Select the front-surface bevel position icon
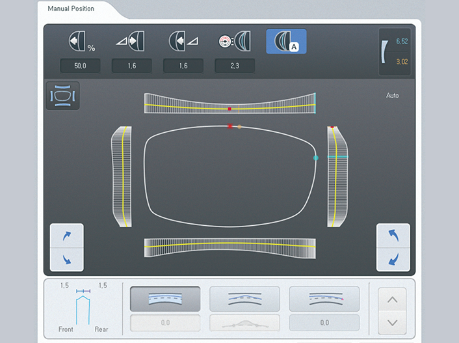This screenshot has width=459, height=343. tap(131, 41)
